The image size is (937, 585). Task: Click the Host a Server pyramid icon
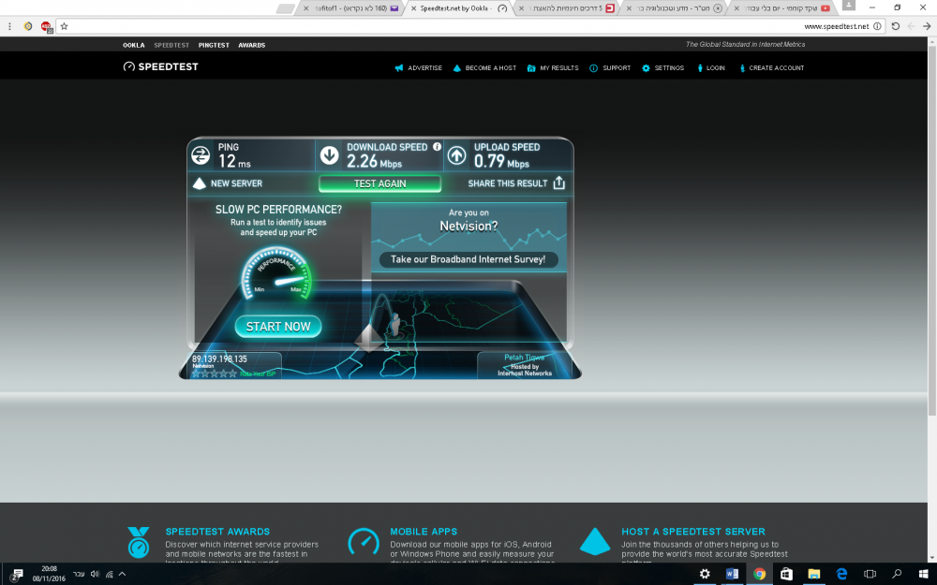pos(595,541)
